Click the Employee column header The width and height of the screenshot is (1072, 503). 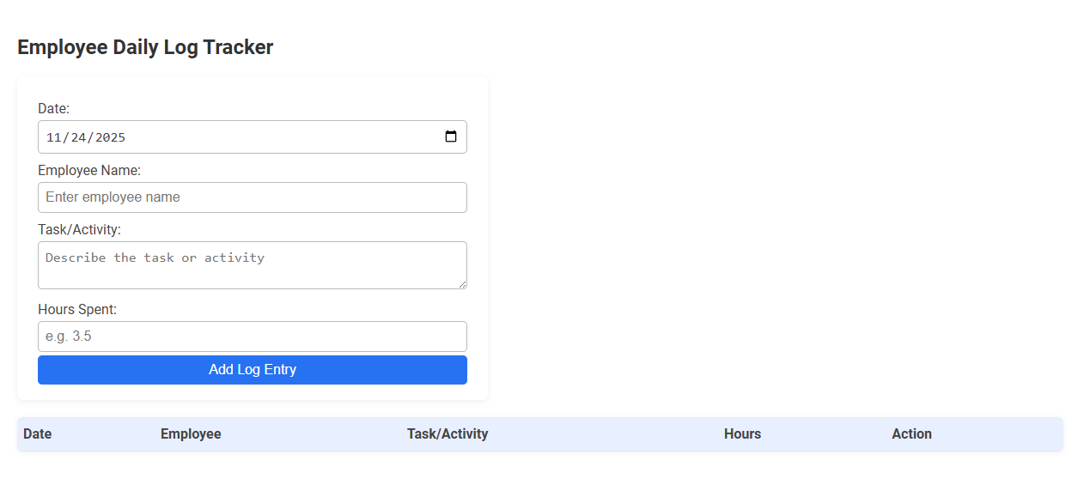point(191,433)
